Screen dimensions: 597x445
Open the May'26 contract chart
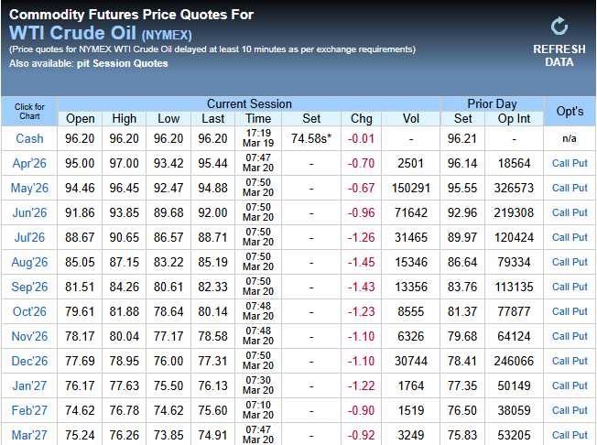click(29, 188)
